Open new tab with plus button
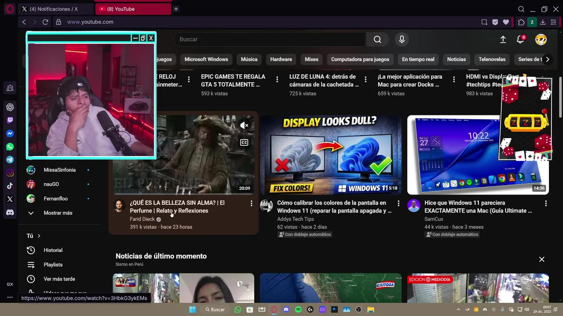 coord(176,9)
